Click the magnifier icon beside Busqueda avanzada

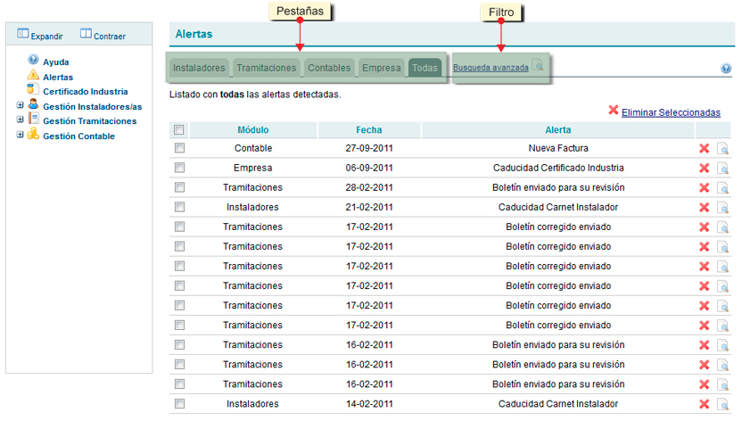[x=538, y=67]
